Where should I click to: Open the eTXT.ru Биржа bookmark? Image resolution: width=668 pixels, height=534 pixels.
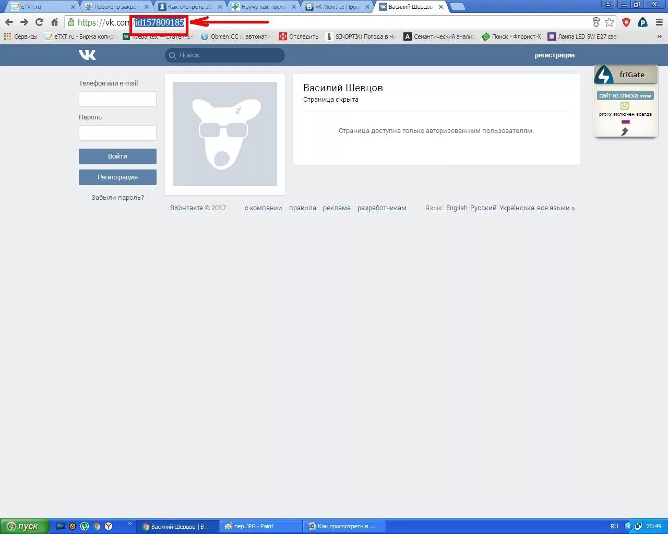80,37
